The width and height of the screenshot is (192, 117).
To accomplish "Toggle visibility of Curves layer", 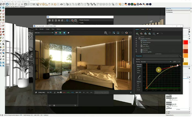I will (136, 40).
